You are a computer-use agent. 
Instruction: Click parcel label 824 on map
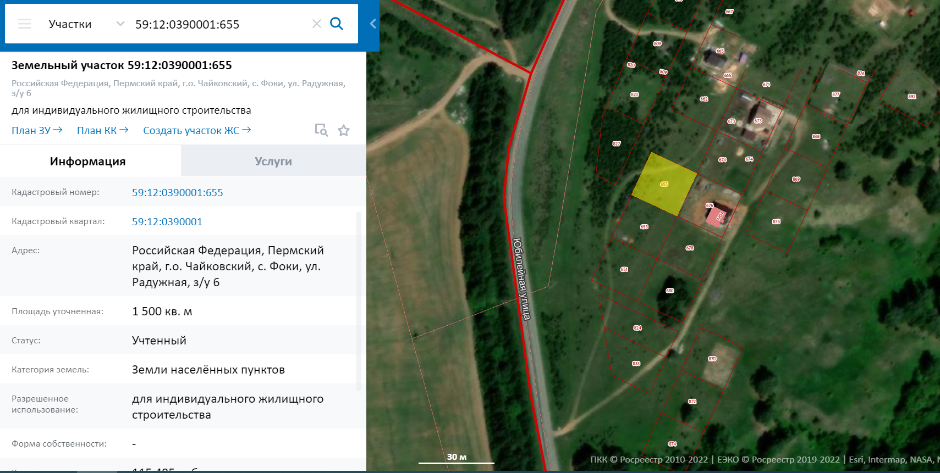637,328
